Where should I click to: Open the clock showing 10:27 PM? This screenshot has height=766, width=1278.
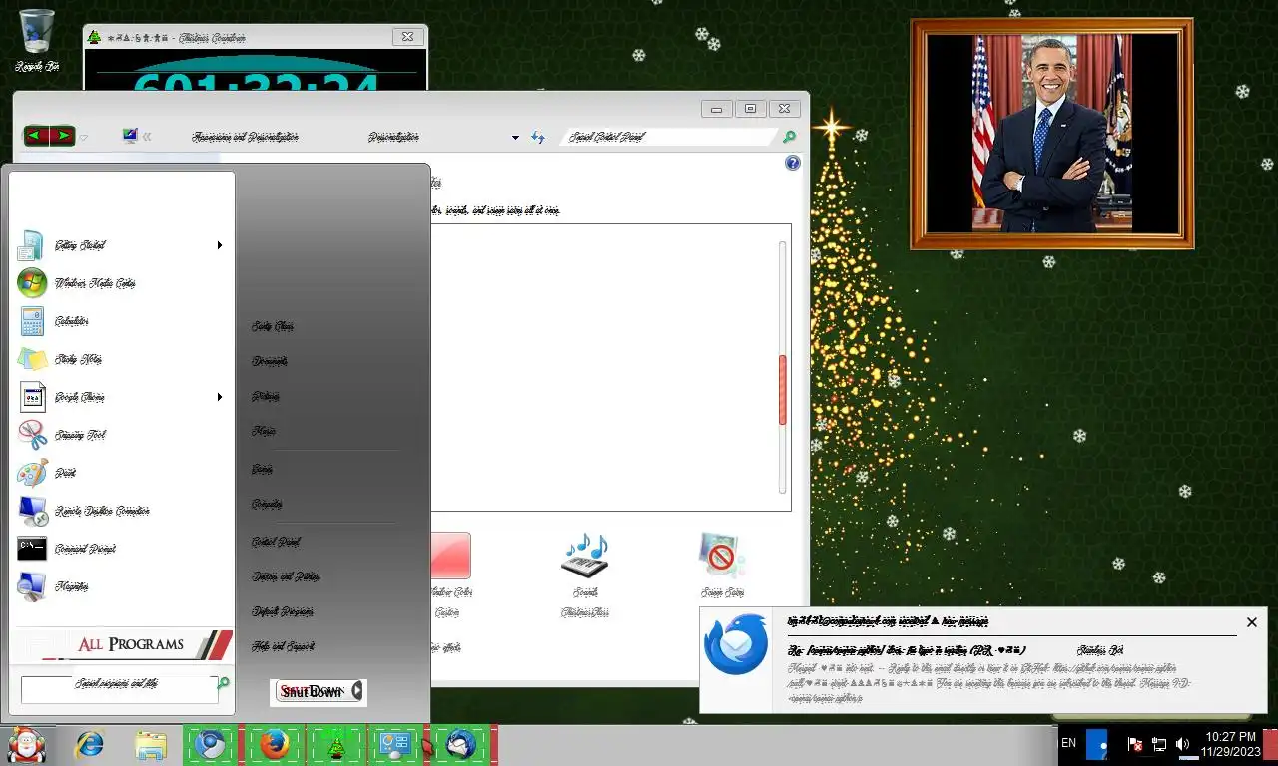click(1230, 744)
